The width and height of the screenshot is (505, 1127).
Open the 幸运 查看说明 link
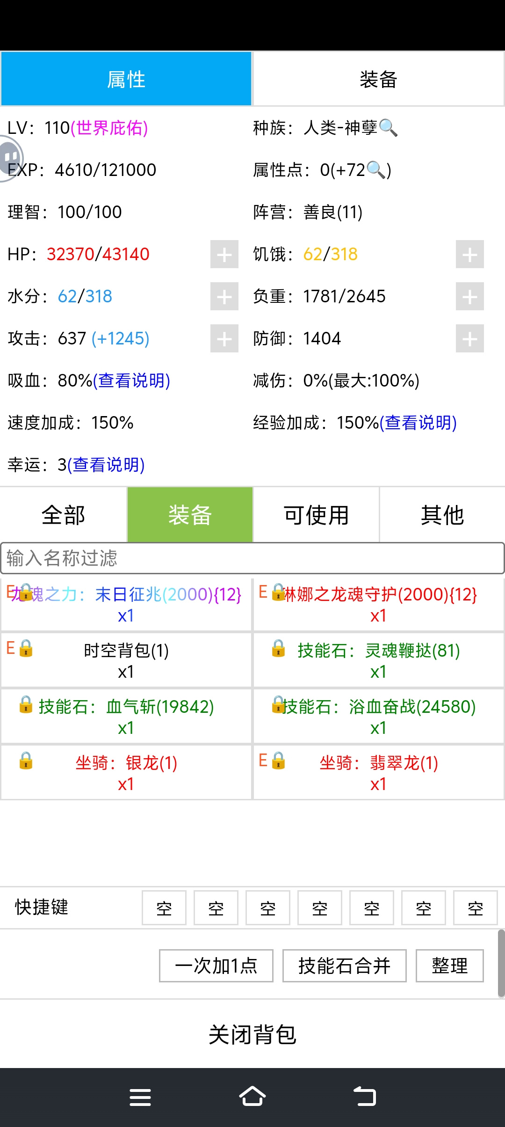(x=106, y=465)
